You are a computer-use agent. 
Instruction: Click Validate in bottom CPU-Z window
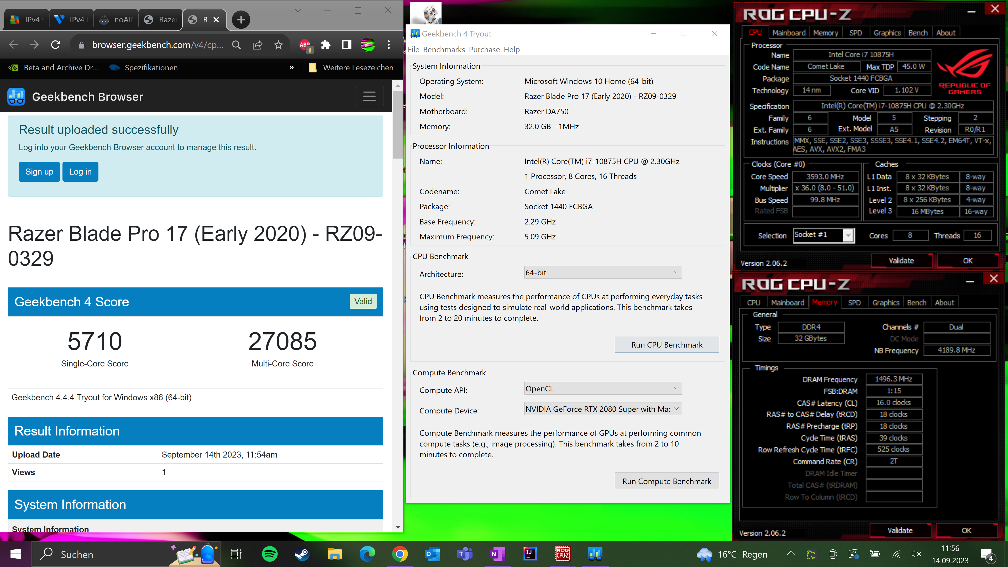click(900, 531)
